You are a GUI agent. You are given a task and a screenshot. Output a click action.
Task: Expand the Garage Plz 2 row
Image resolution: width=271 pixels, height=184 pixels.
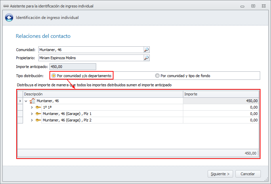(32, 120)
